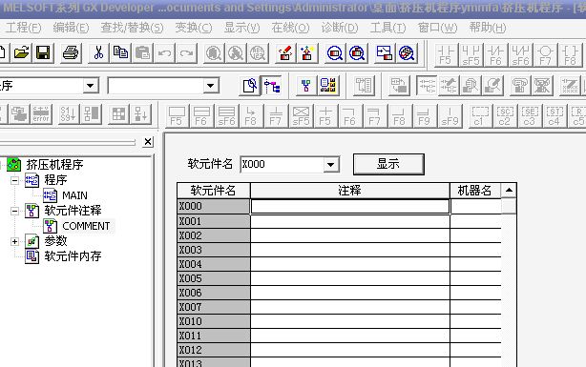The image size is (586, 367).
Task: Click the table scrollbar up arrow
Action: coord(509,190)
